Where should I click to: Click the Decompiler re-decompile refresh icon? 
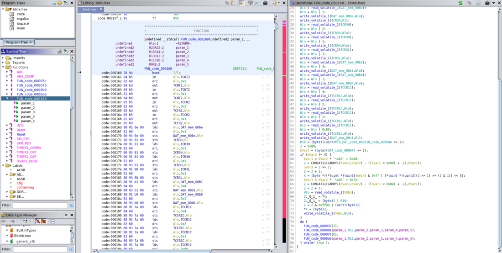coord(460,3)
